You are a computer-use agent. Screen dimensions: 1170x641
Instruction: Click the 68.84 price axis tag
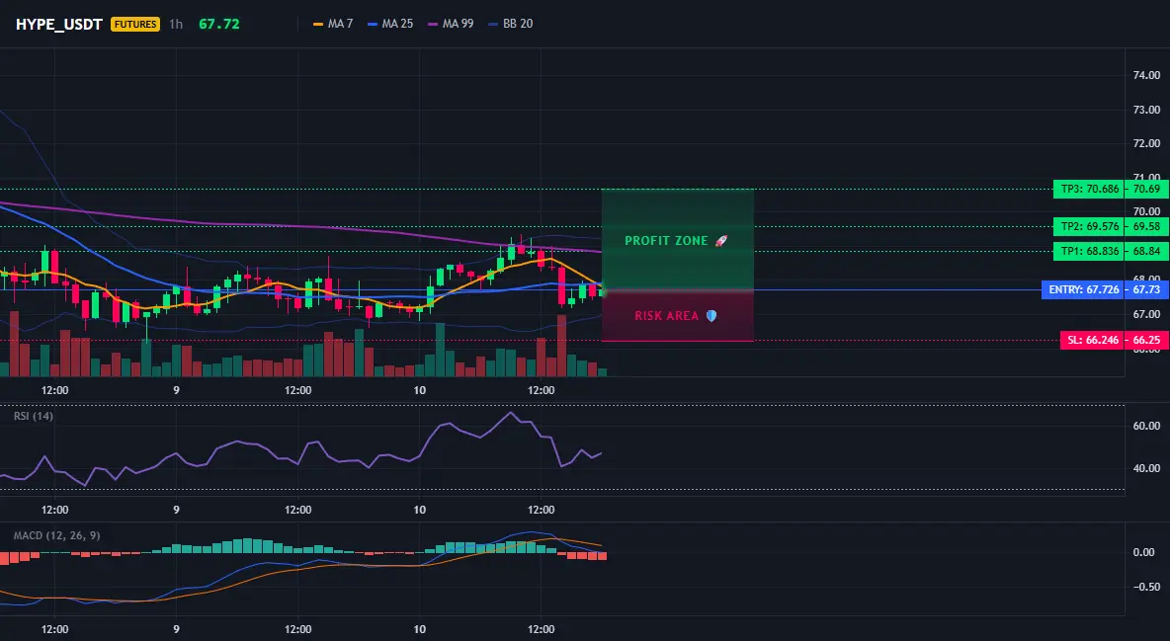tap(1147, 252)
